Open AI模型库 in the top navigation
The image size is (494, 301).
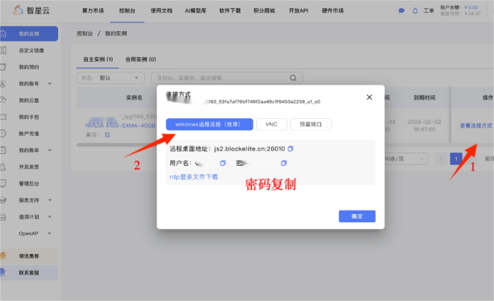(x=196, y=10)
